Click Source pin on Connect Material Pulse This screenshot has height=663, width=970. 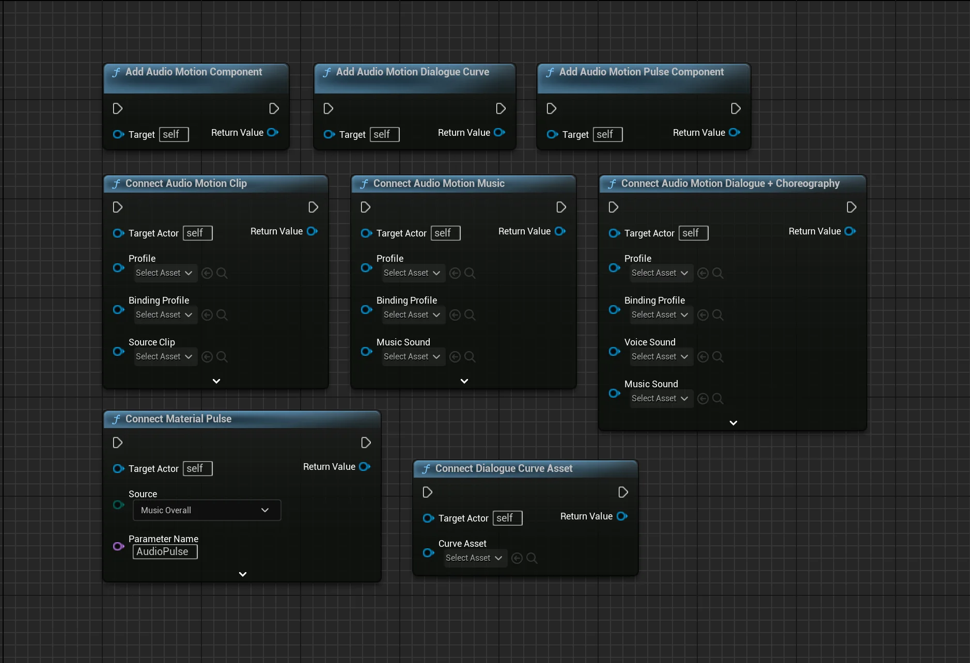click(x=118, y=504)
